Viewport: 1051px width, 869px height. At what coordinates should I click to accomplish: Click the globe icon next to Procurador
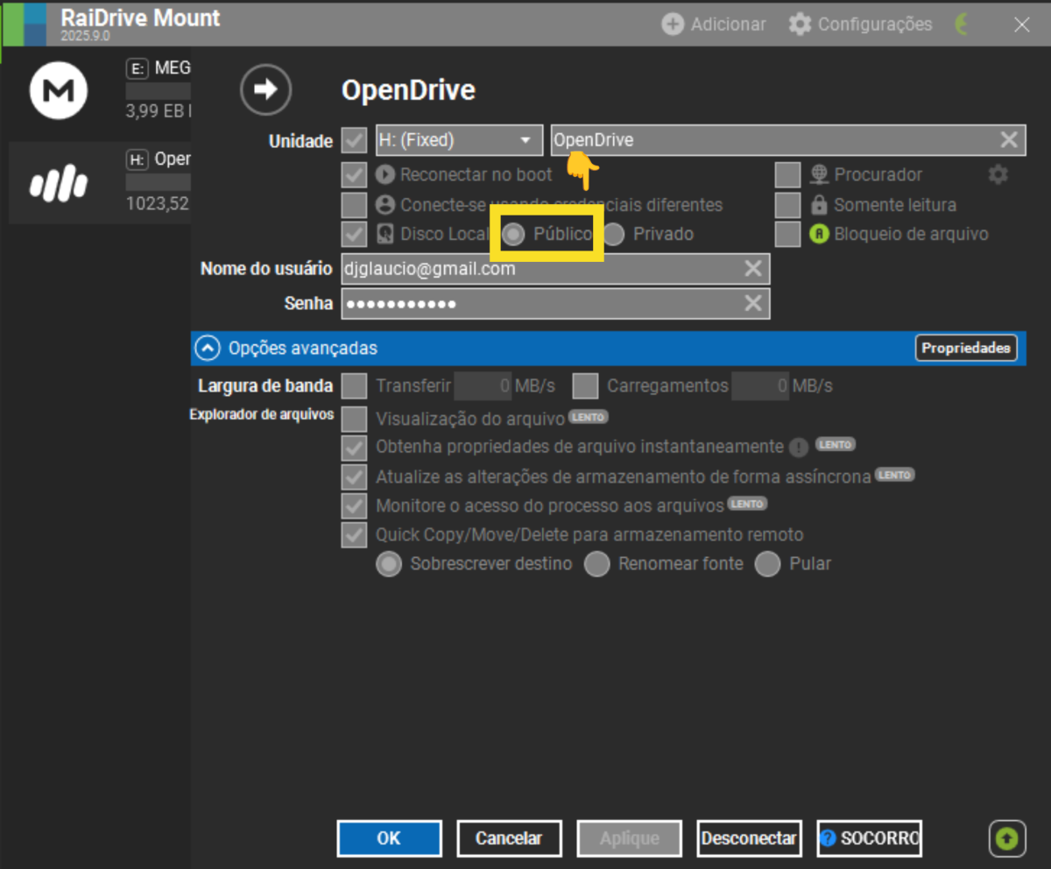click(x=819, y=174)
